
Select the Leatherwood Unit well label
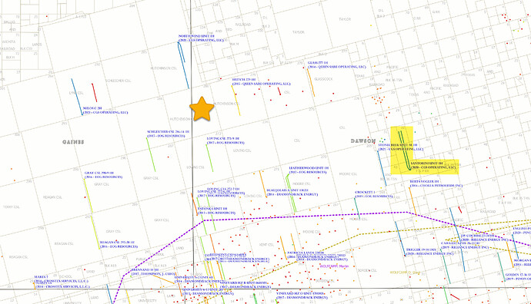309,170
